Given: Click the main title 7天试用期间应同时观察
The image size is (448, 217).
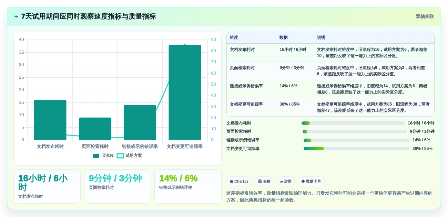Looking at the screenshot, I should [89, 17].
